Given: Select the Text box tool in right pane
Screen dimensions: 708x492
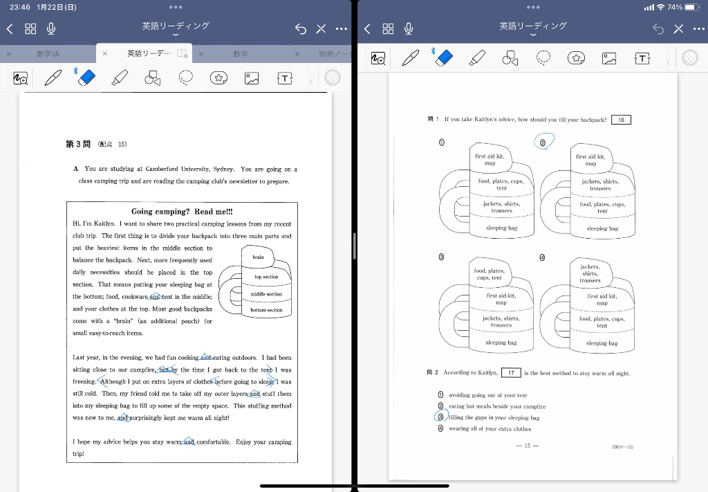Looking at the screenshot, I should click(x=642, y=58).
